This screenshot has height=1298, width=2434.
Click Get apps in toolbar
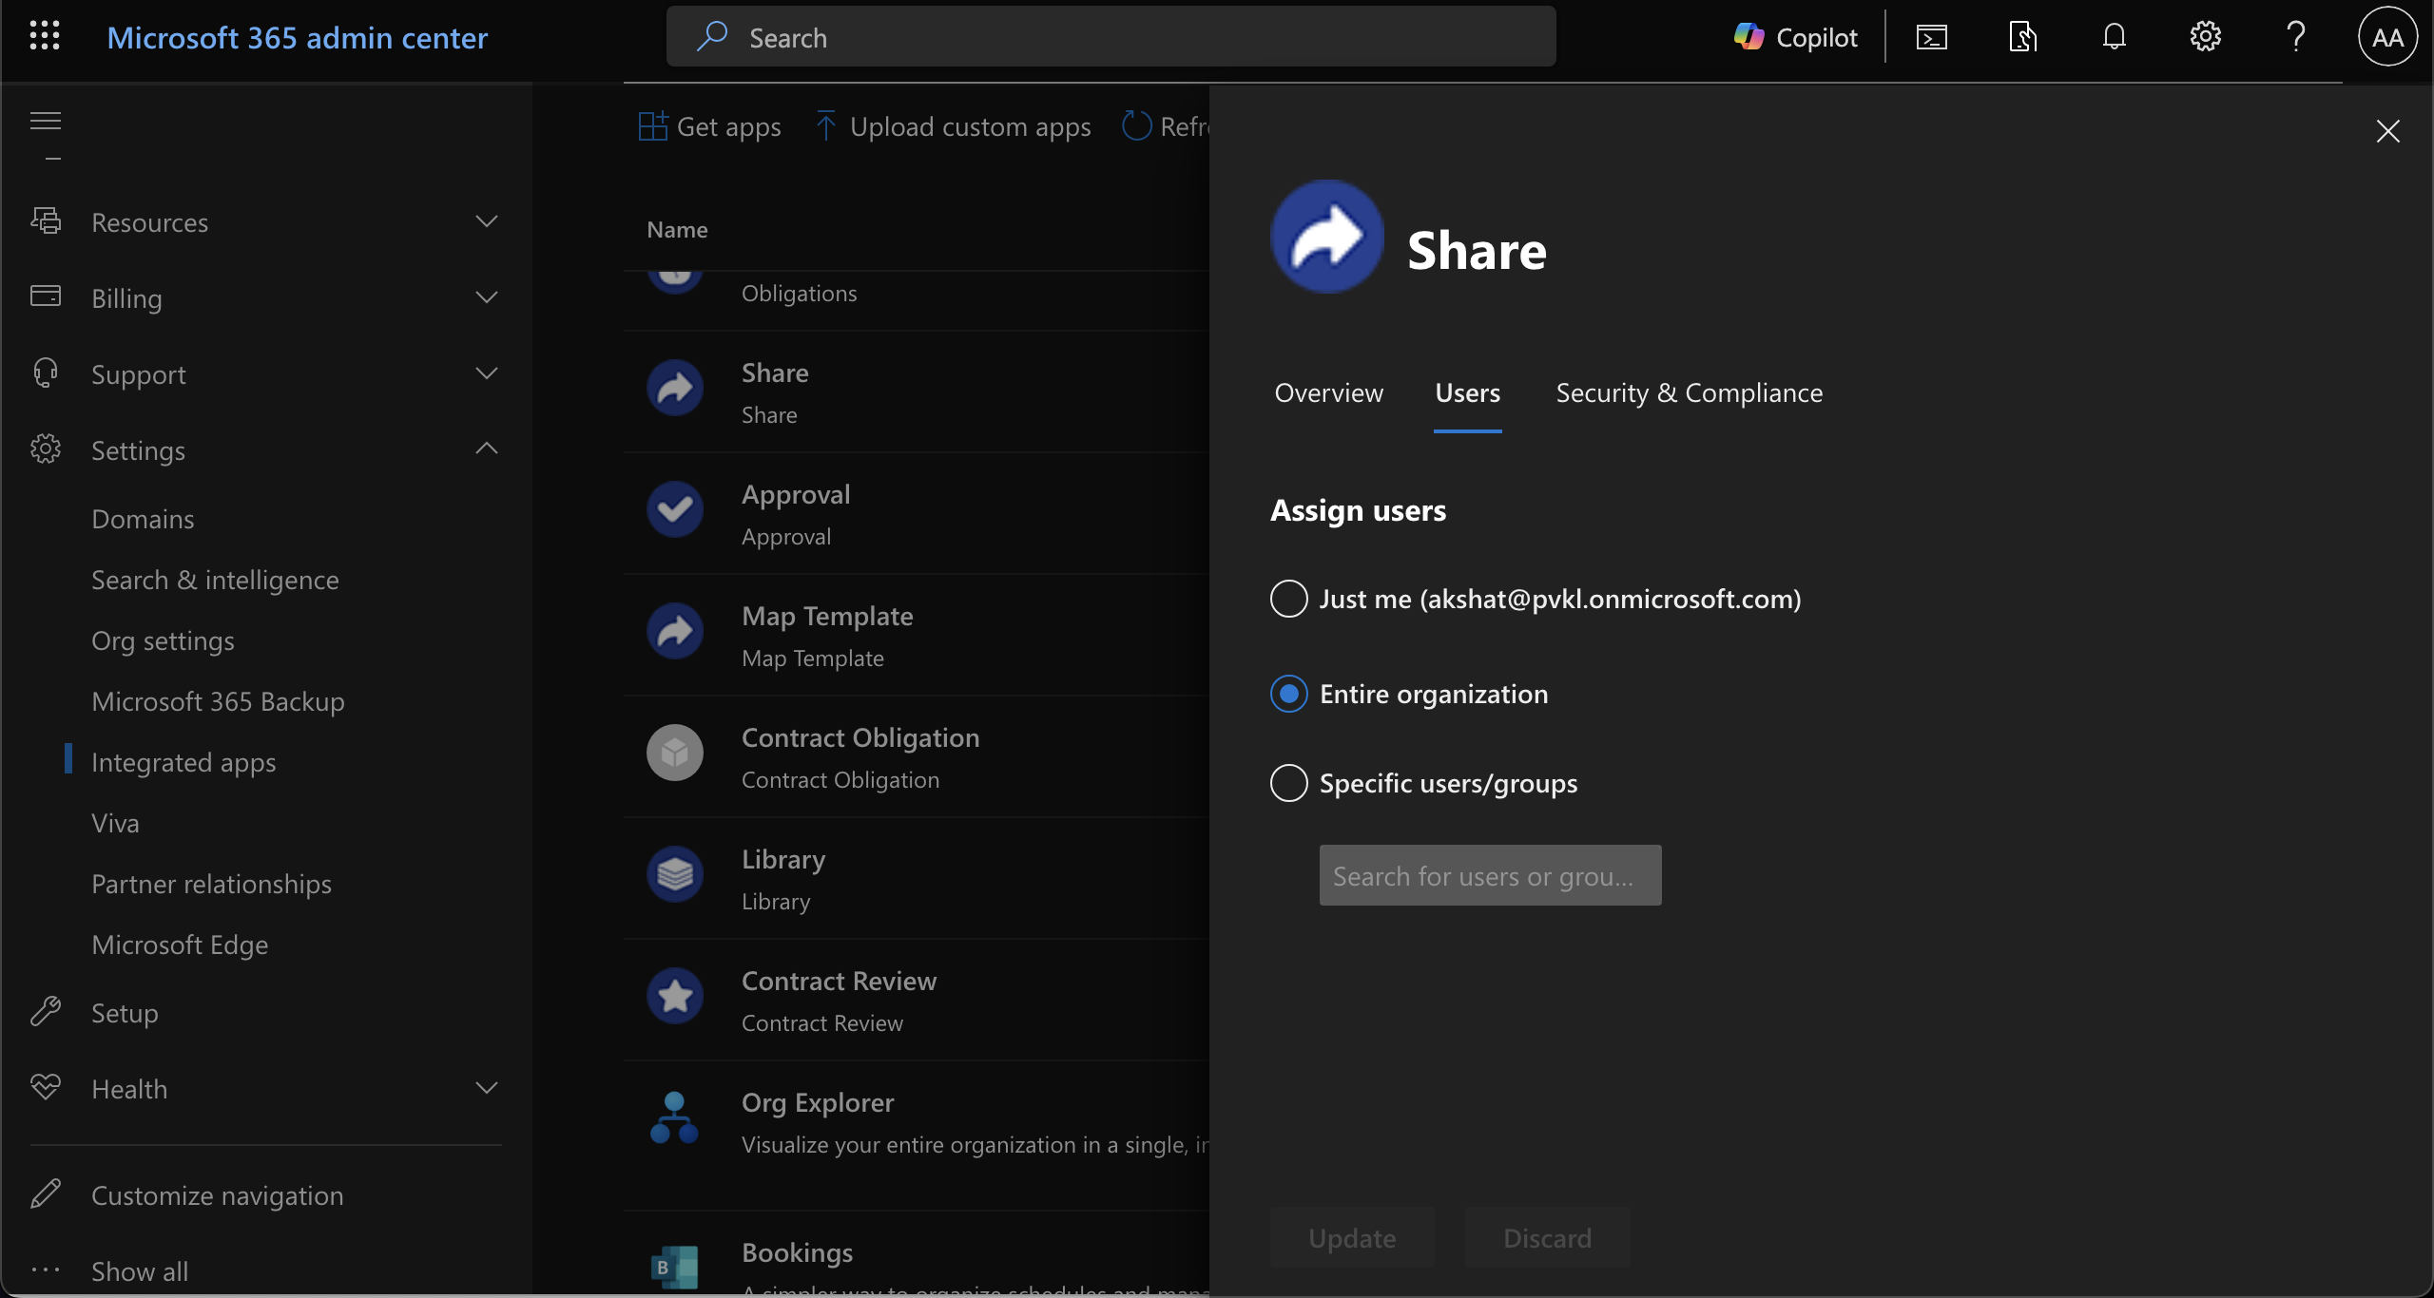(x=709, y=126)
